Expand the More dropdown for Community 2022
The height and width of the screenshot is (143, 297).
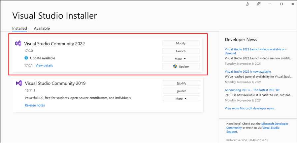[x=181, y=59]
